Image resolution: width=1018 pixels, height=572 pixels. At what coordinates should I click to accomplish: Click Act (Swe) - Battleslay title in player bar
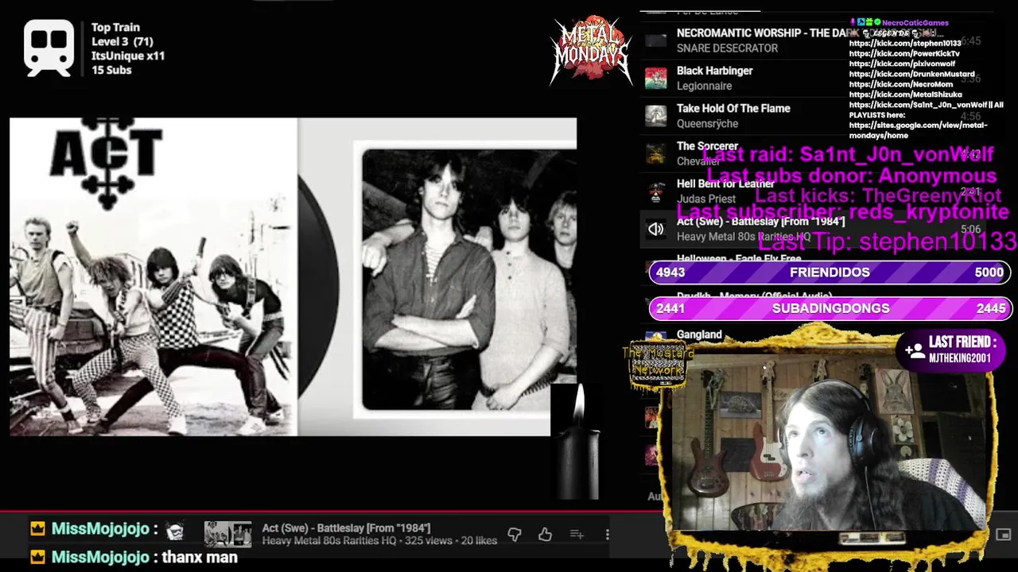coord(346,528)
